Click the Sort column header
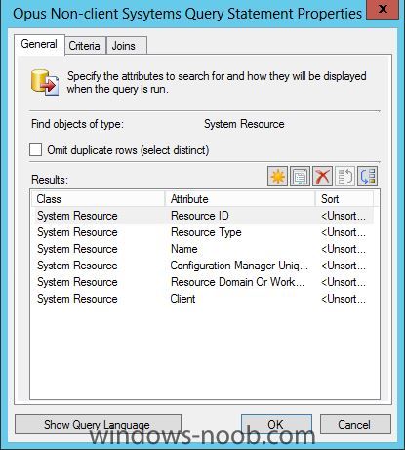This screenshot has height=450, width=405. [x=344, y=199]
